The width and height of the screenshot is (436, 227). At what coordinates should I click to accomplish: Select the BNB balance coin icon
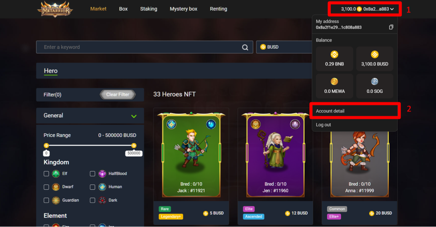[334, 54]
